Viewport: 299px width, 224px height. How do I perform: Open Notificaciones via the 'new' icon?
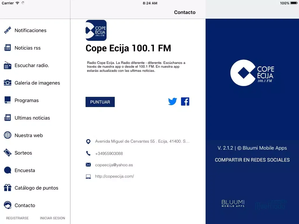7,30
